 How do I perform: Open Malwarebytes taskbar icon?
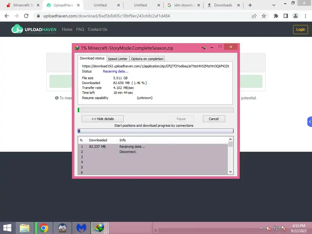click(x=81, y=228)
